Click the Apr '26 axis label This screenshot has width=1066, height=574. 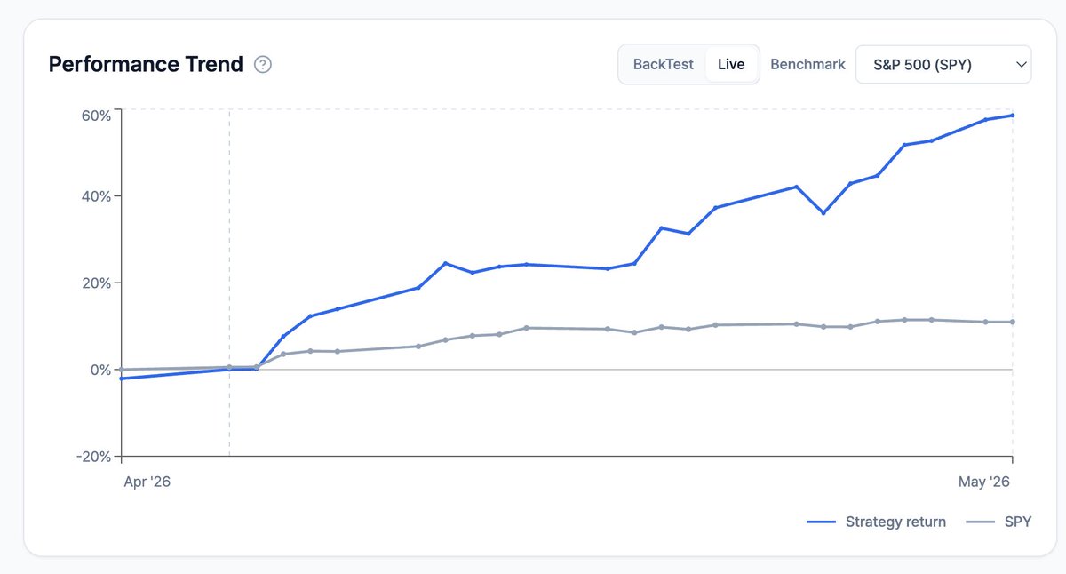(147, 482)
